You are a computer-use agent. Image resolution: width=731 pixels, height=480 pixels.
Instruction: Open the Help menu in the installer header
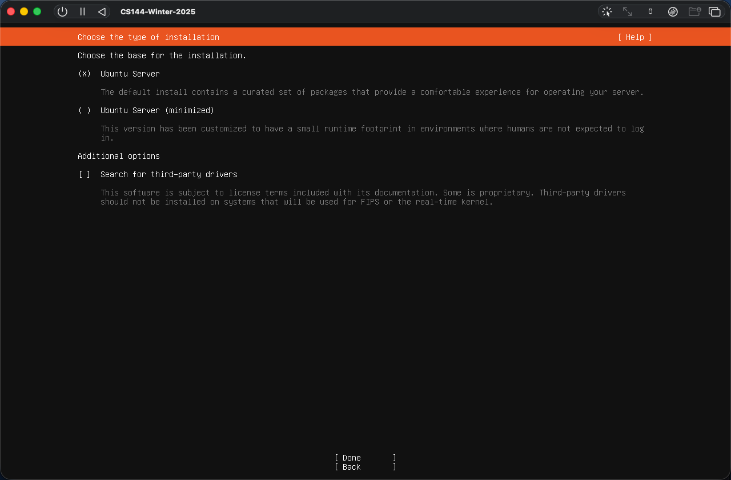coord(634,37)
